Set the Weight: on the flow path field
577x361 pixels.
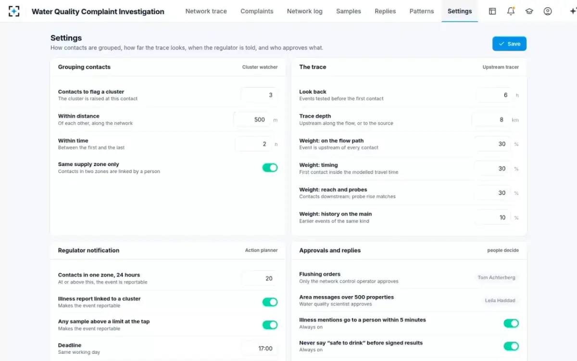[x=492, y=144]
